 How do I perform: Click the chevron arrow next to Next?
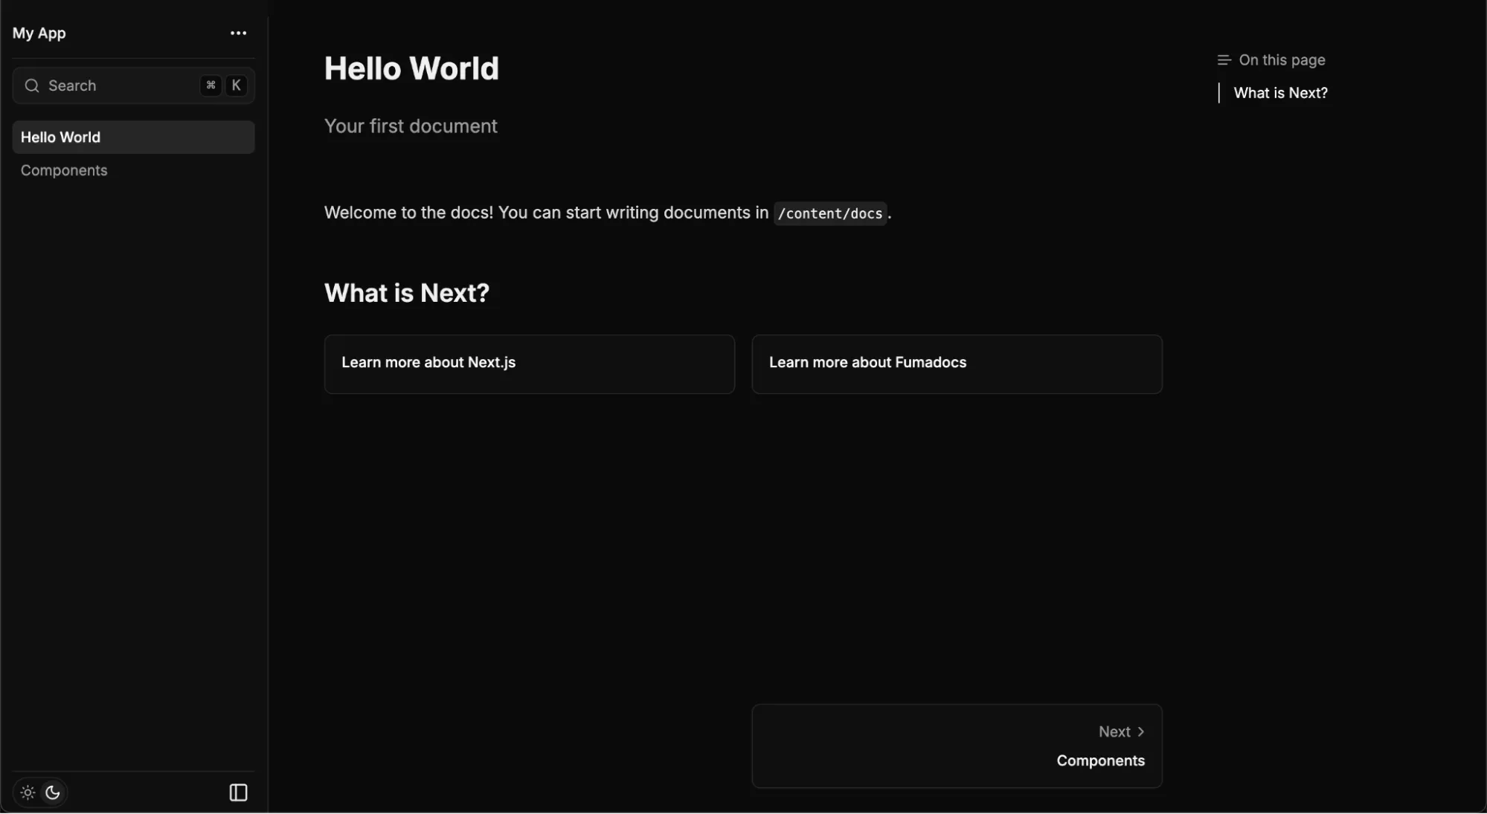click(1140, 731)
